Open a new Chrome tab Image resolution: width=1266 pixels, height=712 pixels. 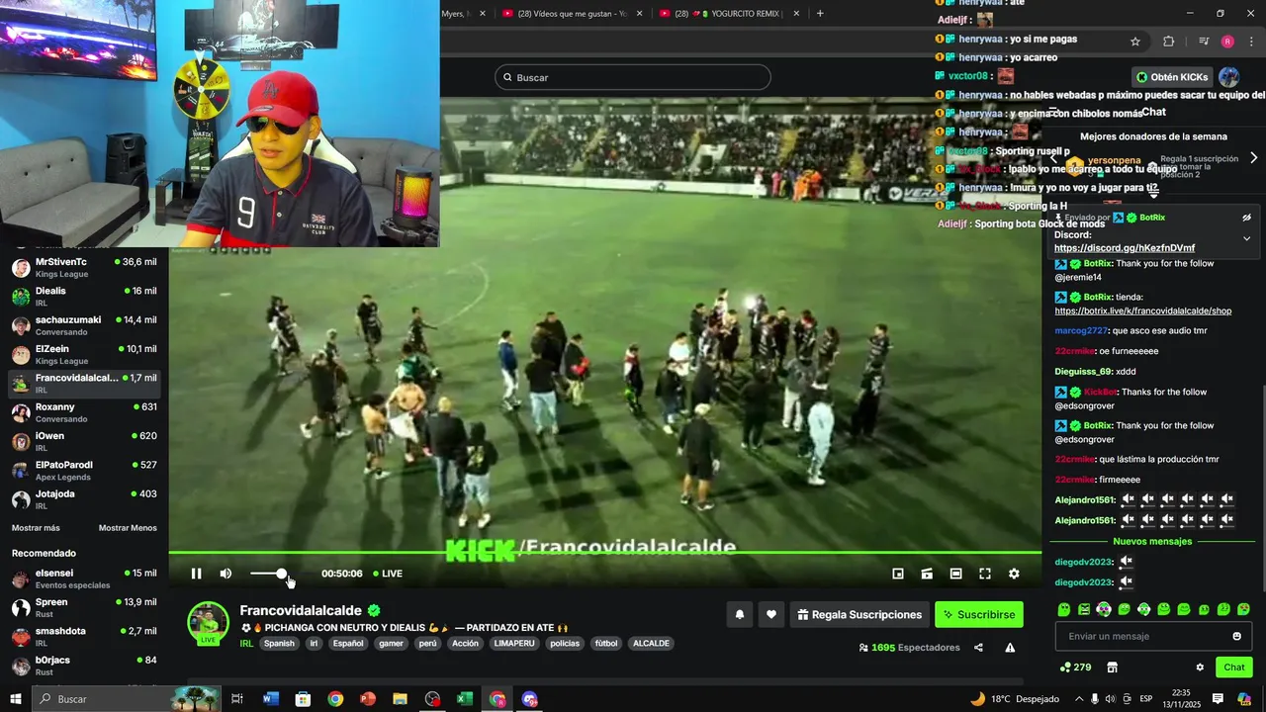(x=820, y=14)
